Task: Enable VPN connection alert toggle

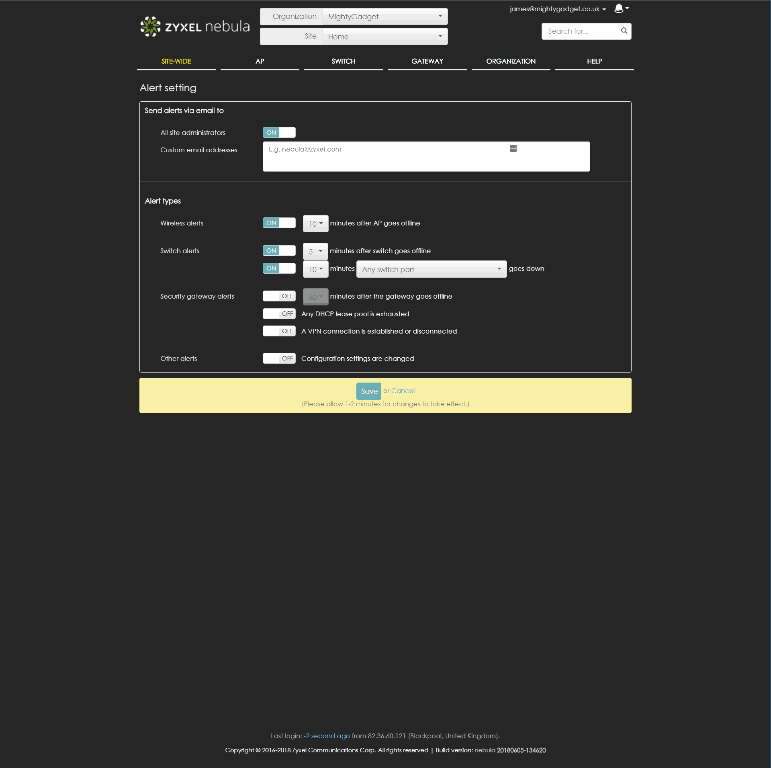Action: 279,331
